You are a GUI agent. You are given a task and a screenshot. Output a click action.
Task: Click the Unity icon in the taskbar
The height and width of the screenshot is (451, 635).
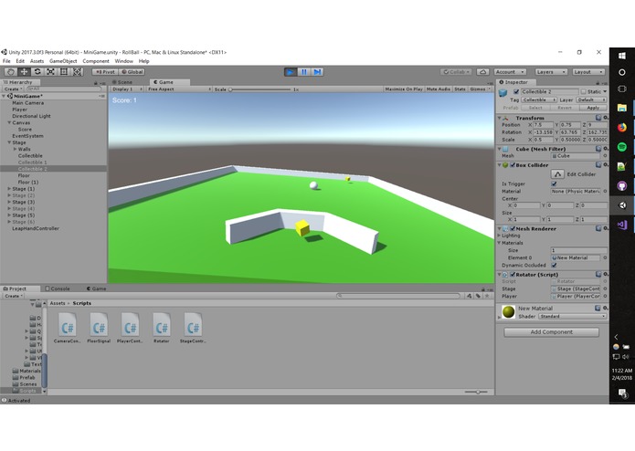[x=622, y=205]
